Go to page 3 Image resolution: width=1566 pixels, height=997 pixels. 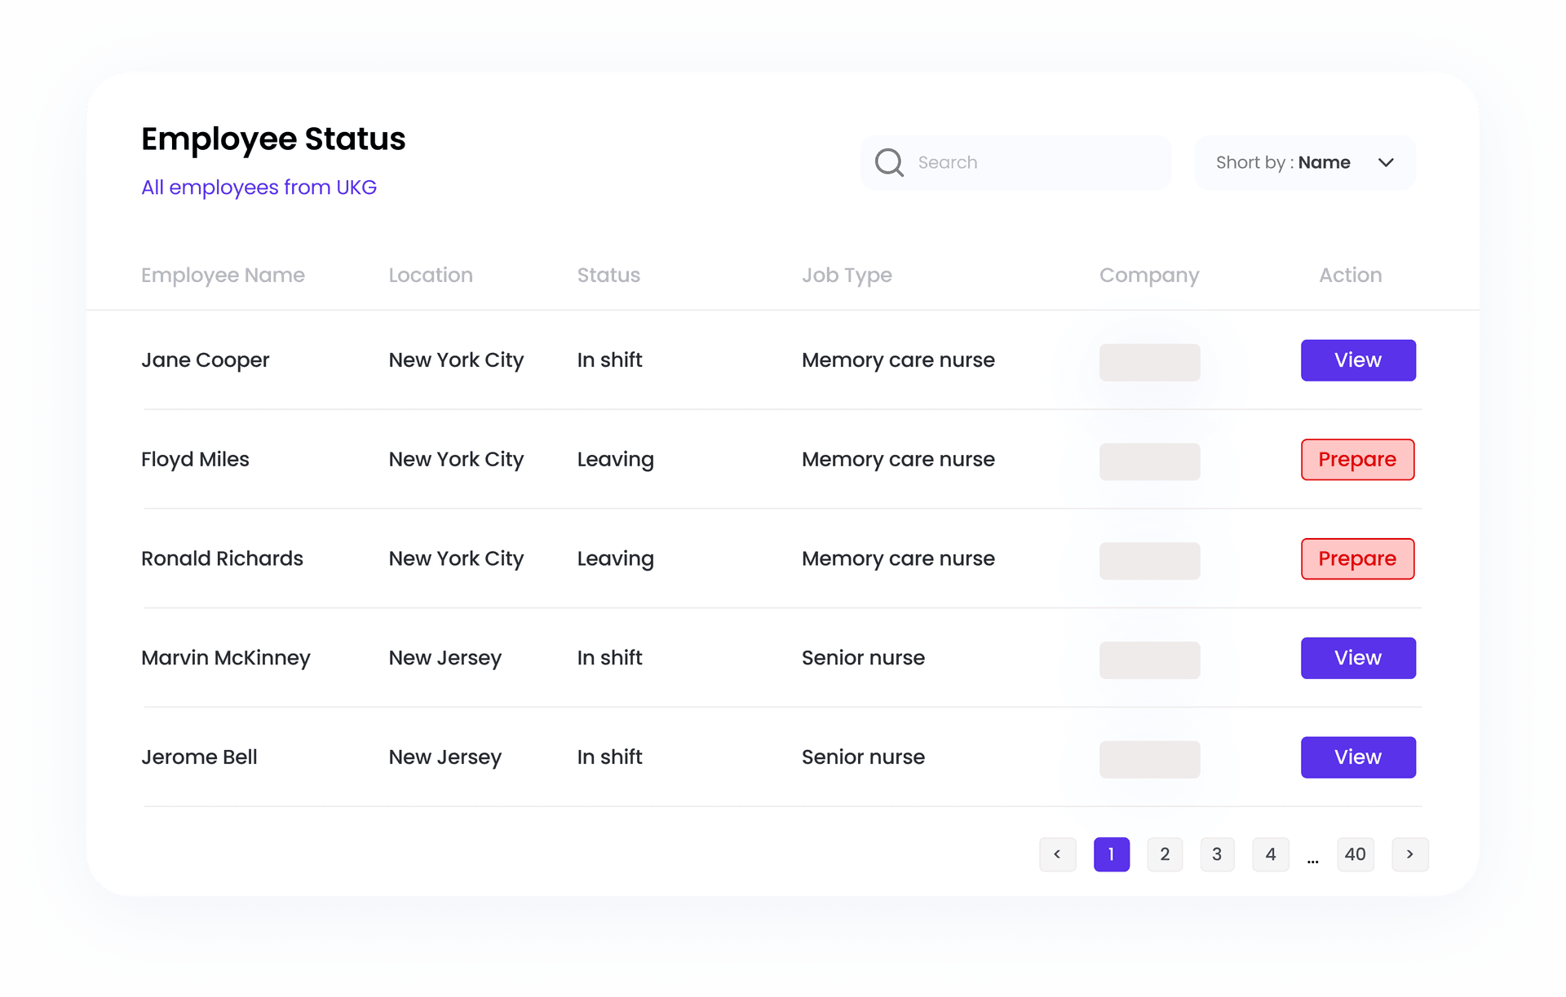(1217, 854)
